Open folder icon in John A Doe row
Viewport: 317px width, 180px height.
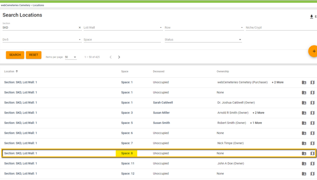[304, 164]
